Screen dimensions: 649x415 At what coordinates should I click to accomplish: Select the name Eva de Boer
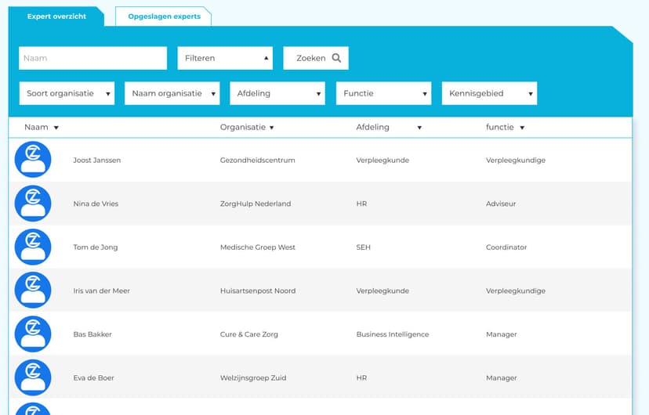click(x=93, y=377)
